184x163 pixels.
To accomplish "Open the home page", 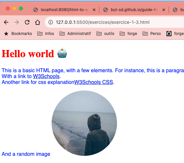I will pyautogui.click(x=38, y=22).
